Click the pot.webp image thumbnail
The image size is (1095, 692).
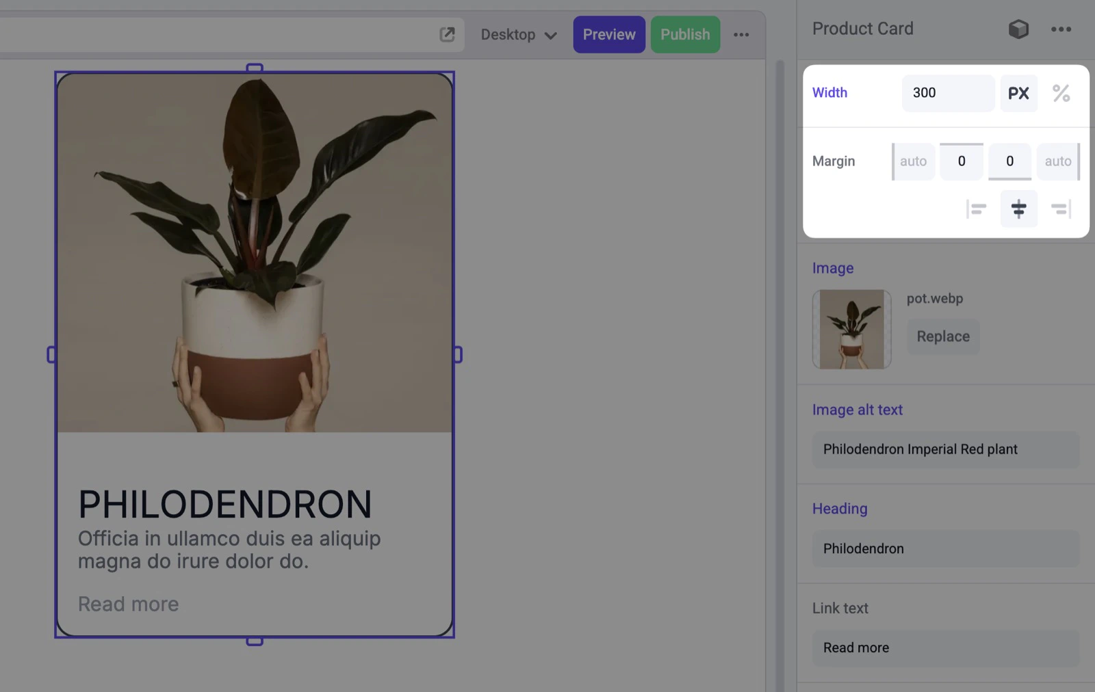click(851, 329)
